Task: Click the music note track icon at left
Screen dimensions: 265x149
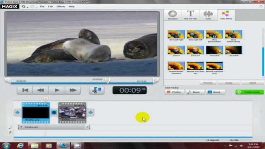Action: point(10,127)
